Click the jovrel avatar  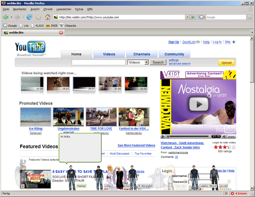214,178
